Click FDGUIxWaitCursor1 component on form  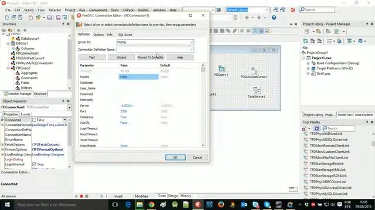[x=254, y=73]
